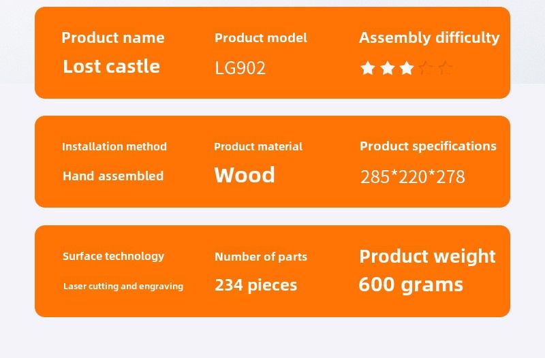Select the LG902 model number text
545x358 pixels.
[x=240, y=68]
